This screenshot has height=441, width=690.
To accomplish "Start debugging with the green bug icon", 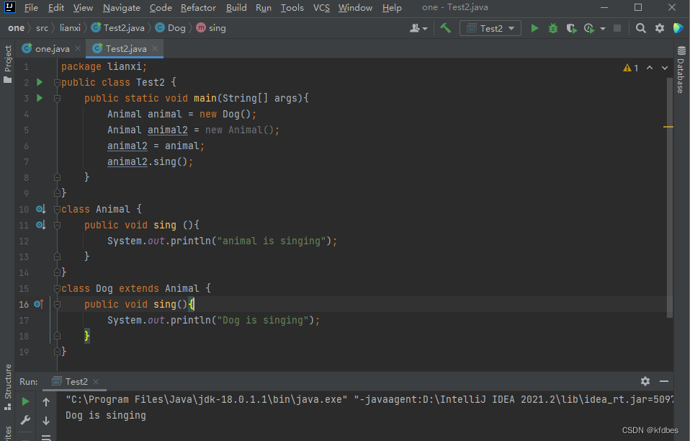I will pos(552,28).
